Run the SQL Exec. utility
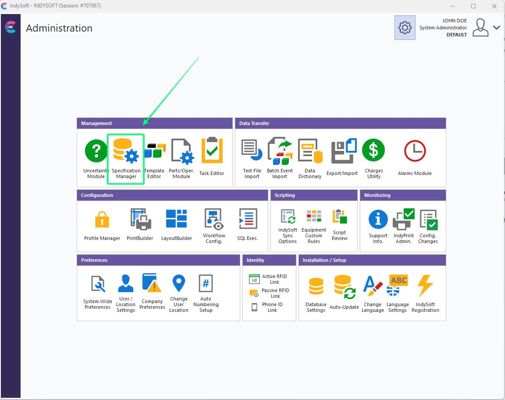The image size is (505, 400). coord(248,225)
